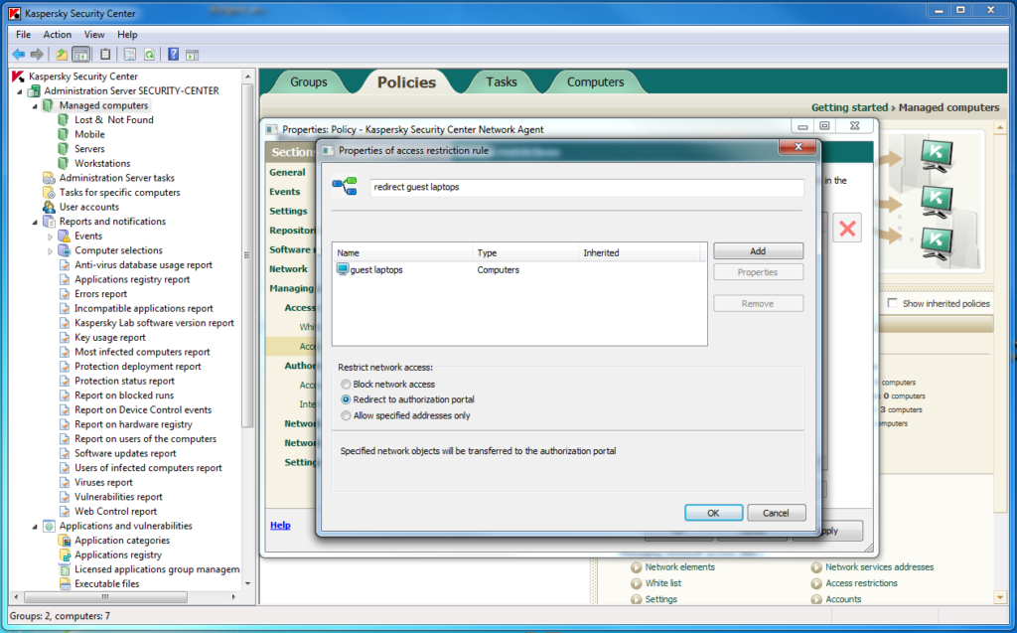
Task: Go back using the toolbar Back arrow
Action: tap(18, 55)
